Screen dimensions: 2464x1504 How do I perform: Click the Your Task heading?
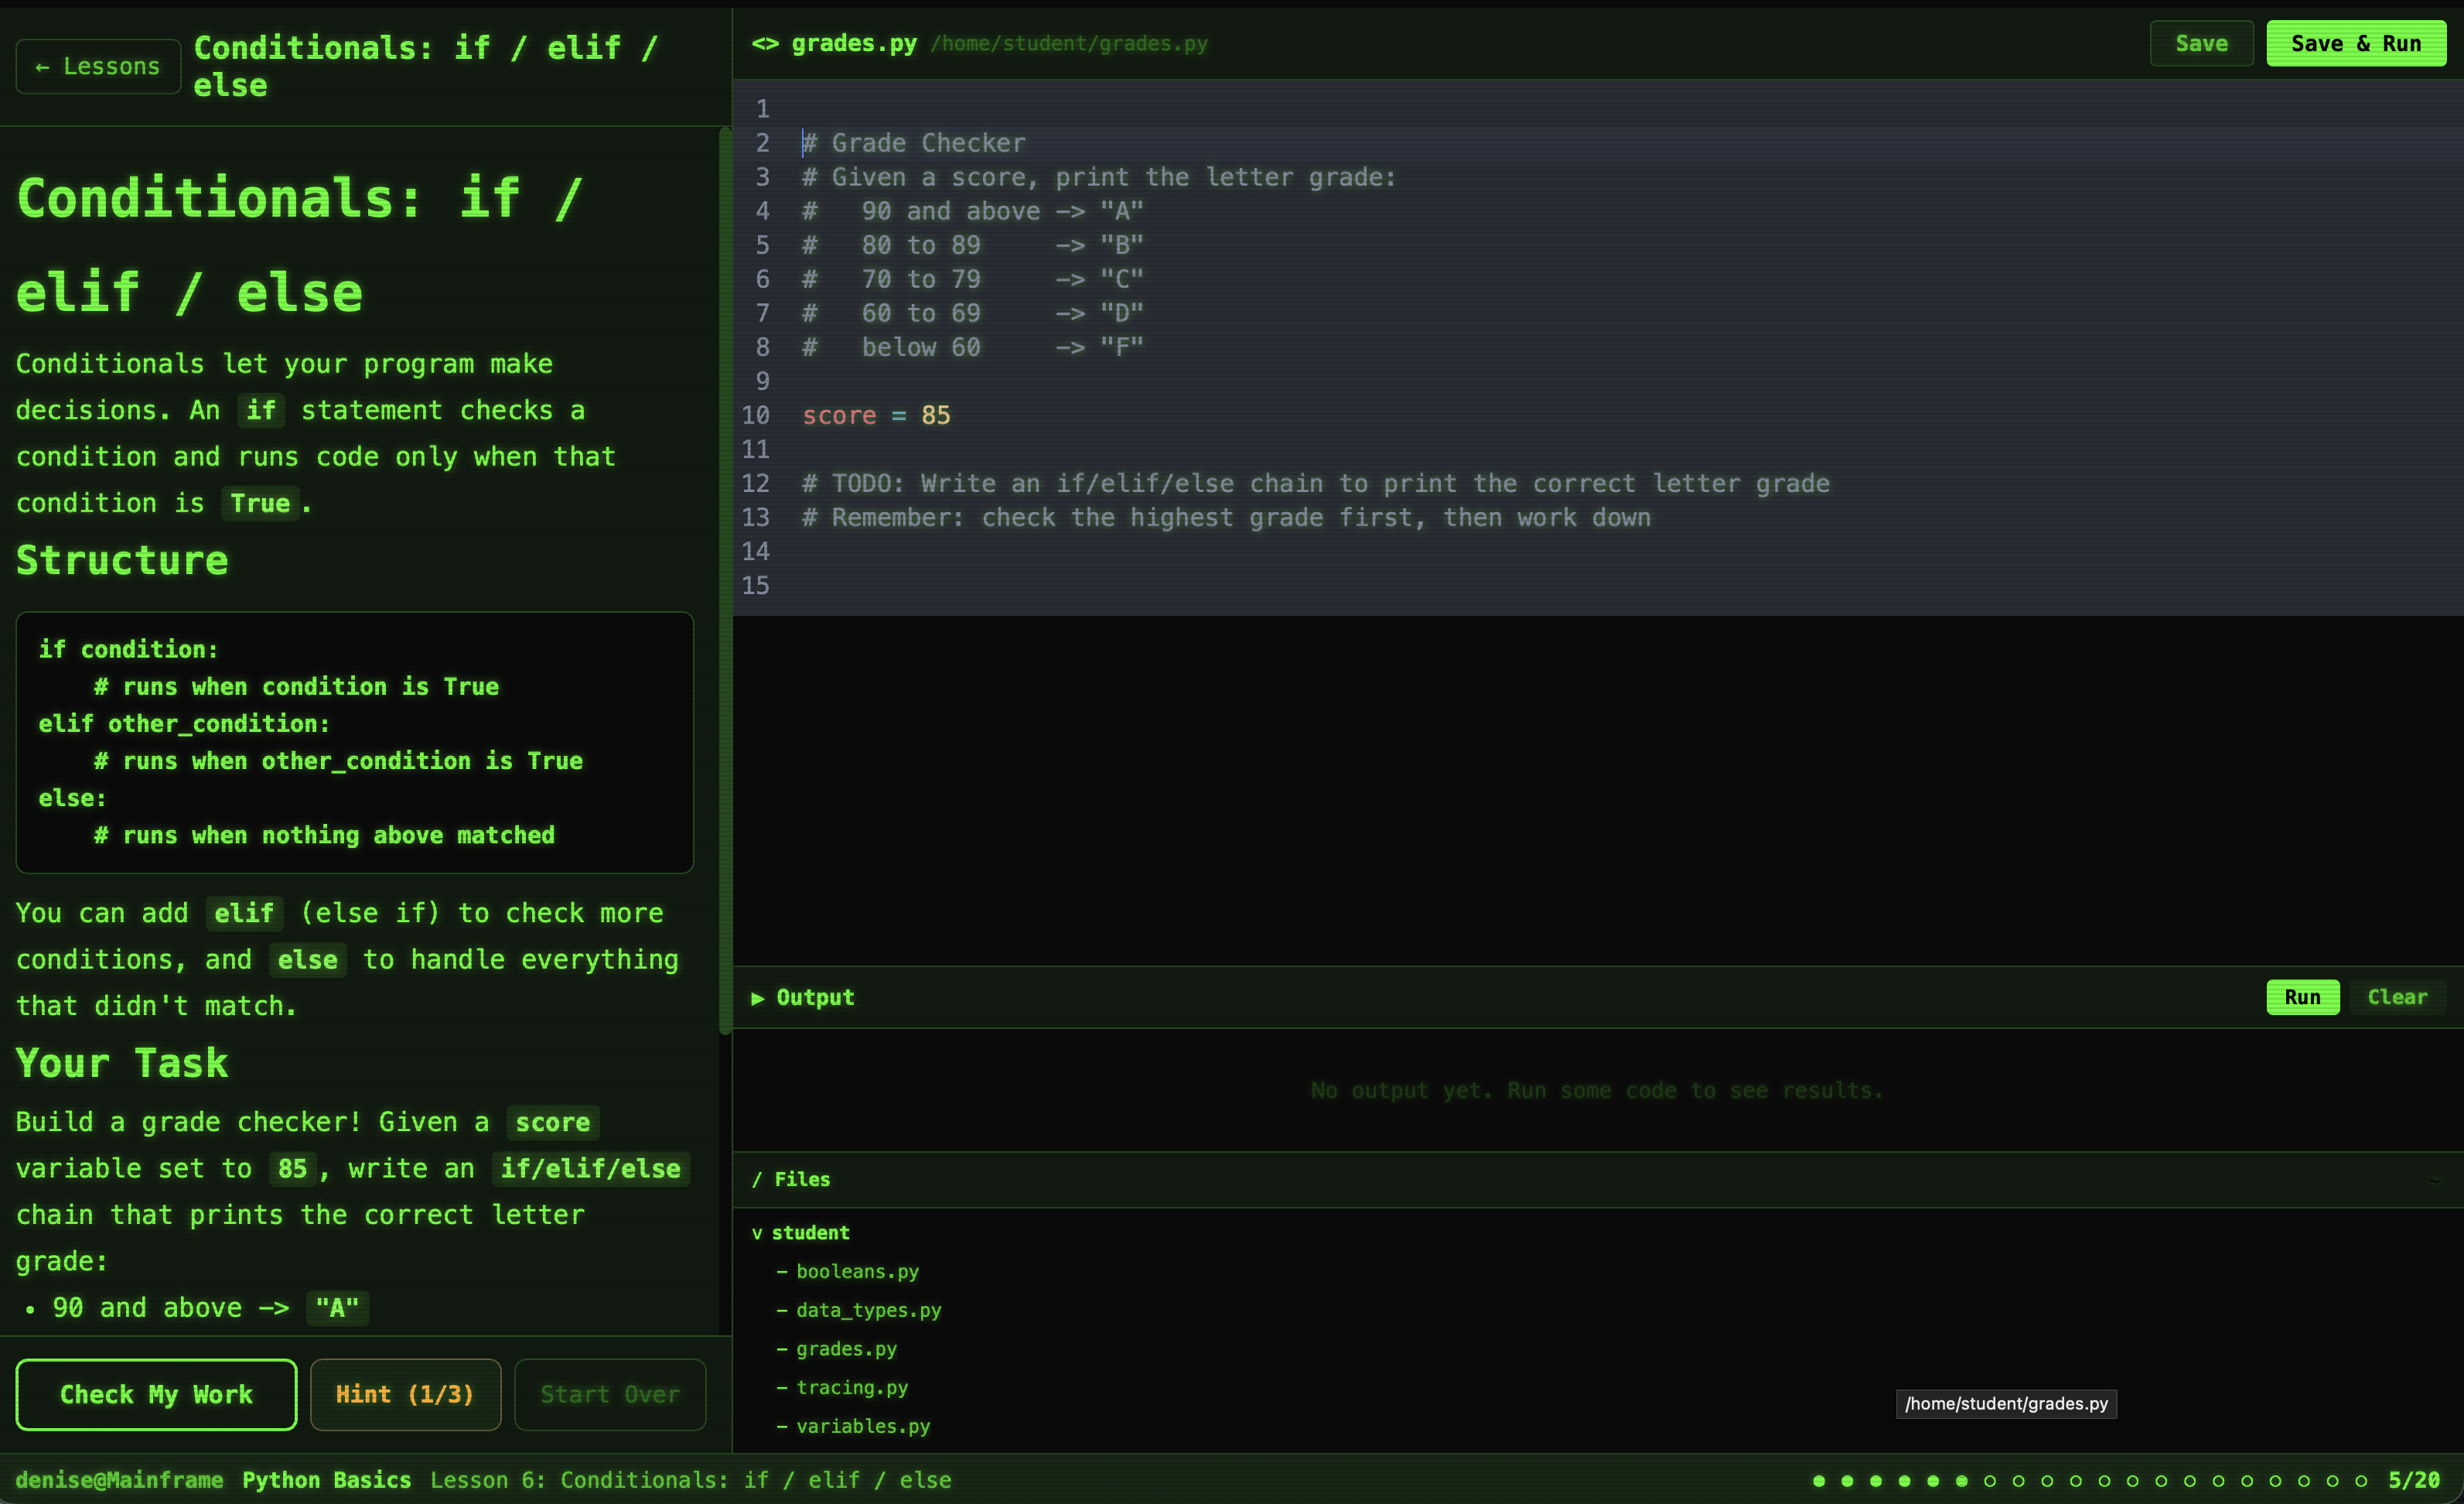pos(122,1063)
